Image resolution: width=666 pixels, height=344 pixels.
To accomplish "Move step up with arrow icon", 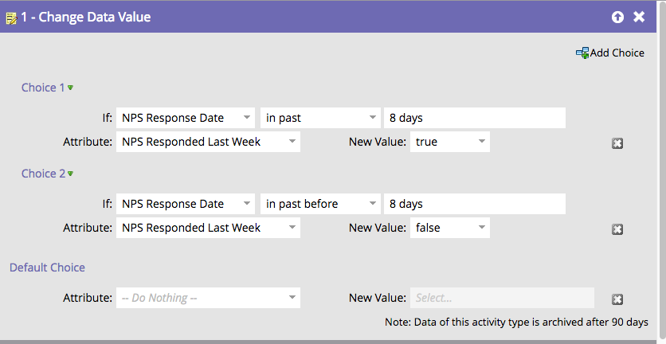I will tap(617, 17).
